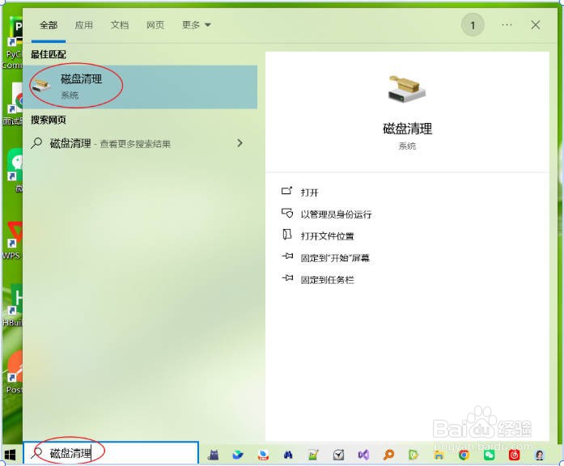Open the 磁盘清理 best match result
This screenshot has height=466, width=564.
(140, 87)
